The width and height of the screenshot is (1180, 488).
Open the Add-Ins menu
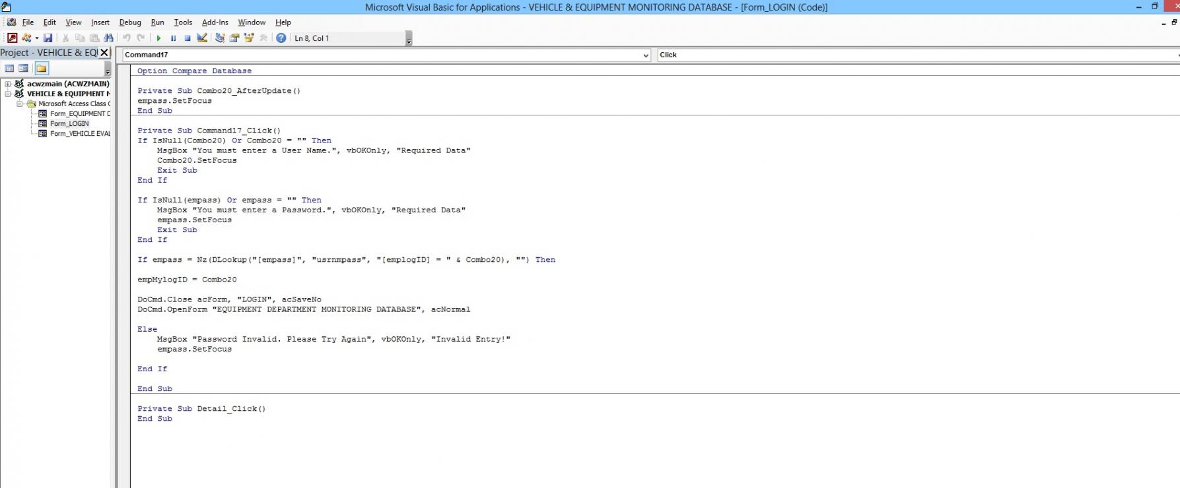click(215, 22)
